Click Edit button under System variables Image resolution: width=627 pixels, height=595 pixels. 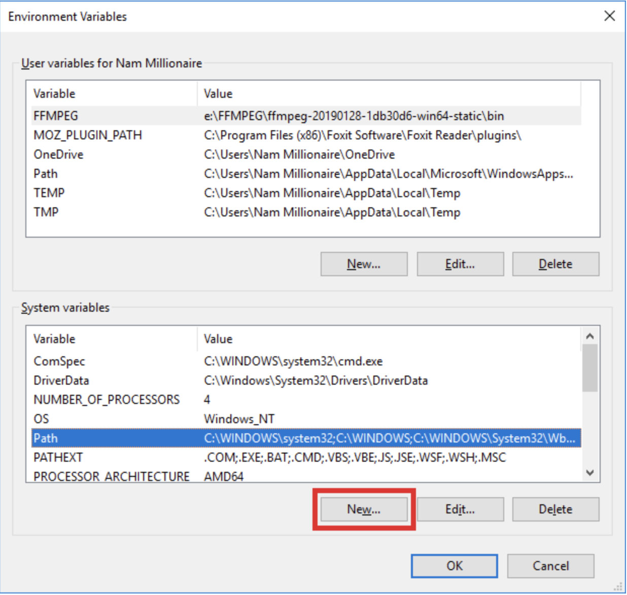coord(460,509)
